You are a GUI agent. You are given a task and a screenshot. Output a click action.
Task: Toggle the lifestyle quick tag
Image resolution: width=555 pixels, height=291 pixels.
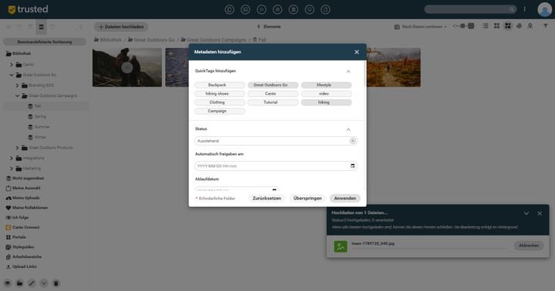point(326,85)
